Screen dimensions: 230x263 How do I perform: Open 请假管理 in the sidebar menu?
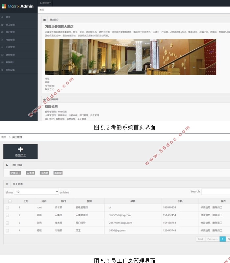pos(10,55)
